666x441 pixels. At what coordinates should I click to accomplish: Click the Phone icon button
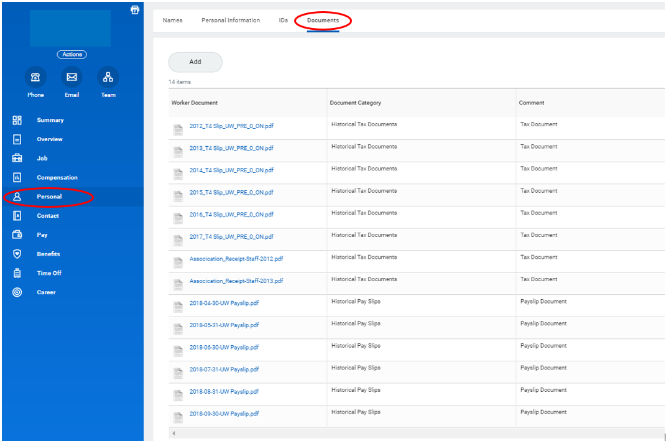pyautogui.click(x=35, y=77)
